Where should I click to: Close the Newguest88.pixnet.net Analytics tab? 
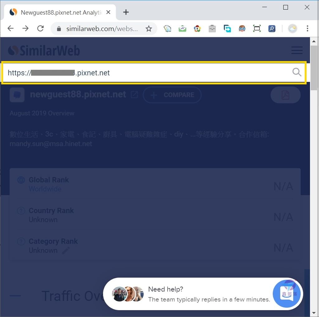pyautogui.click(x=108, y=12)
